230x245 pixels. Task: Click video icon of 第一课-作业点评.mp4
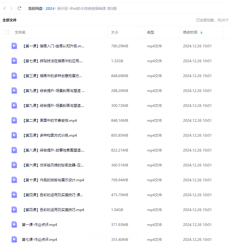click(14, 224)
